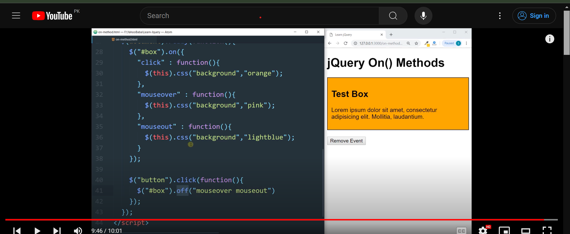
Task: Play the paused video
Action: pyautogui.click(x=37, y=230)
